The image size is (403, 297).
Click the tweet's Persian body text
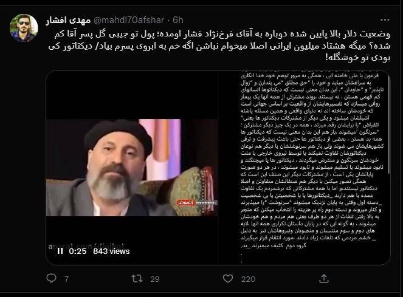click(219, 46)
